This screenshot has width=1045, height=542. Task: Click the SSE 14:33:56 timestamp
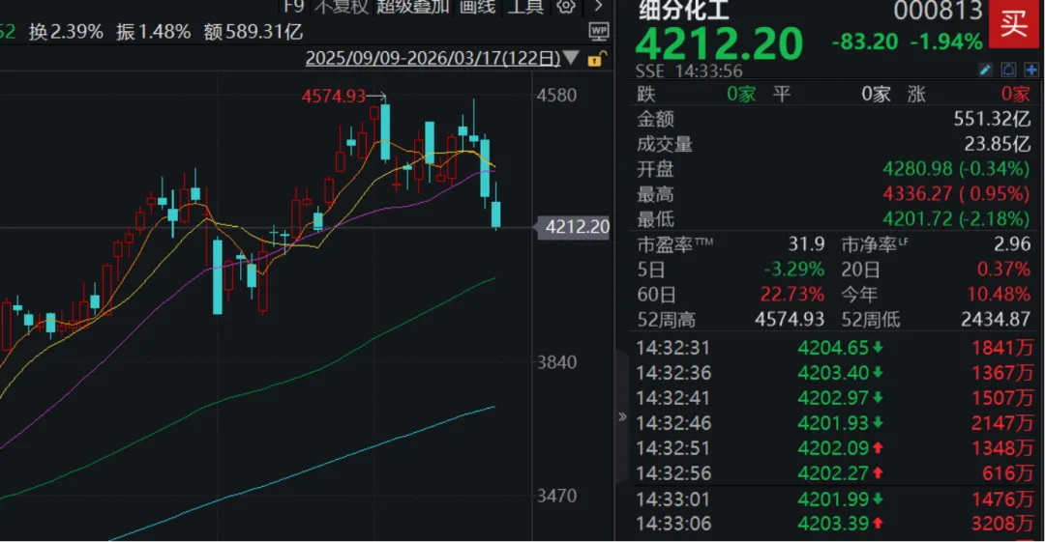point(689,71)
